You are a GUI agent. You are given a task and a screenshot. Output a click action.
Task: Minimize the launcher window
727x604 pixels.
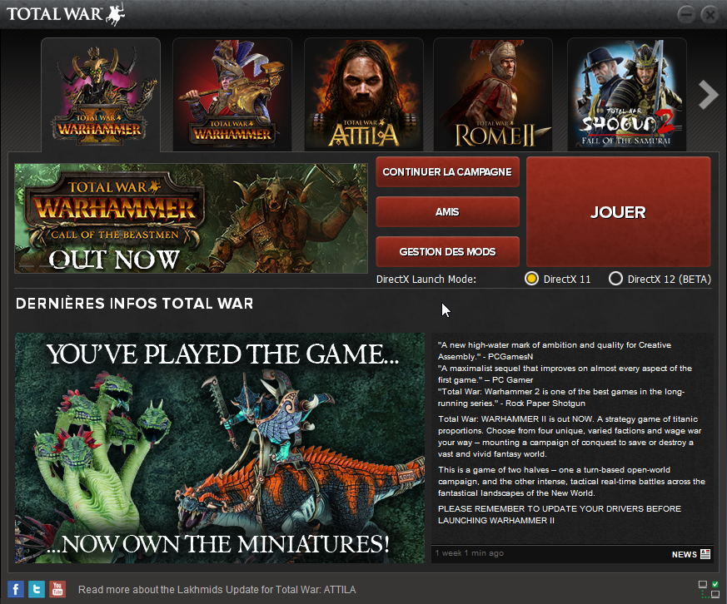[x=685, y=15]
